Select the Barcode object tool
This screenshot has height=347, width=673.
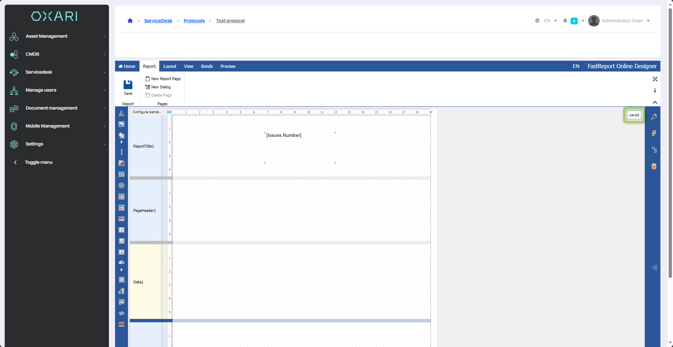pos(122,219)
